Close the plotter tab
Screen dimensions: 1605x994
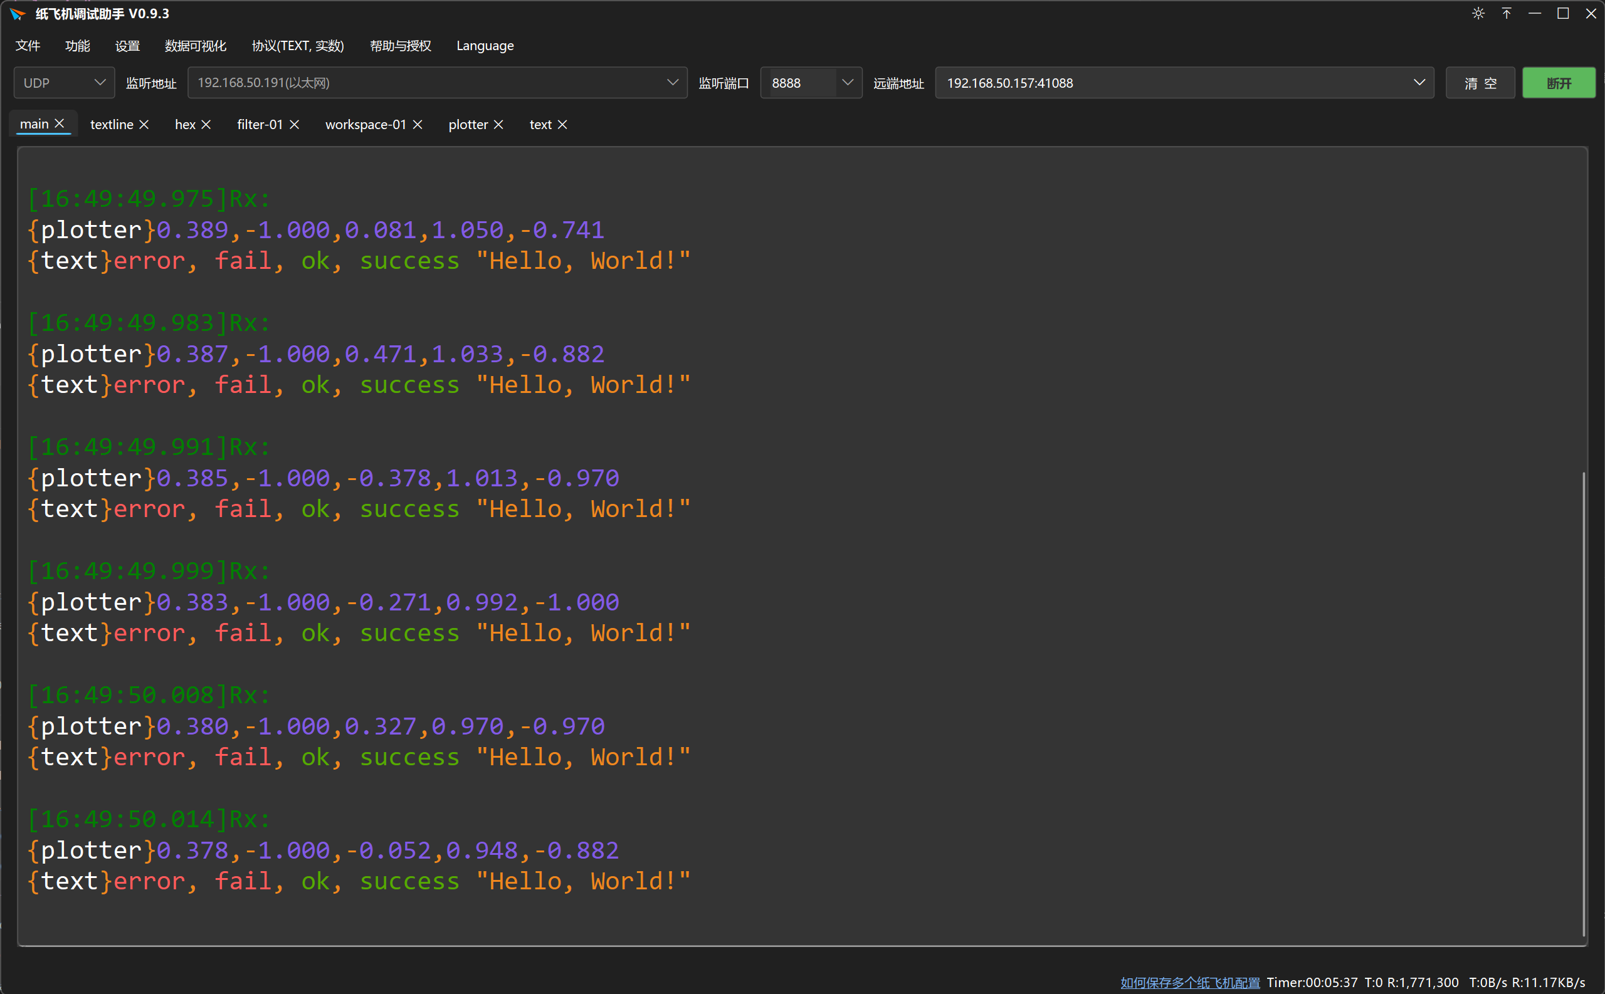tap(498, 124)
